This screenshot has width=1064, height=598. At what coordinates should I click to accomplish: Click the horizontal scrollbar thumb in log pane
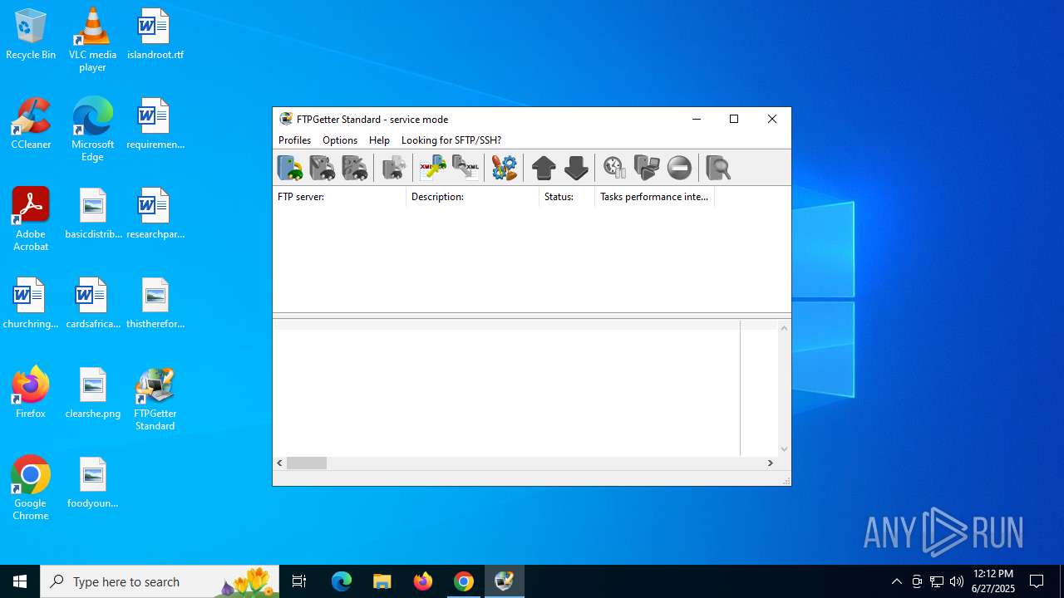(307, 463)
